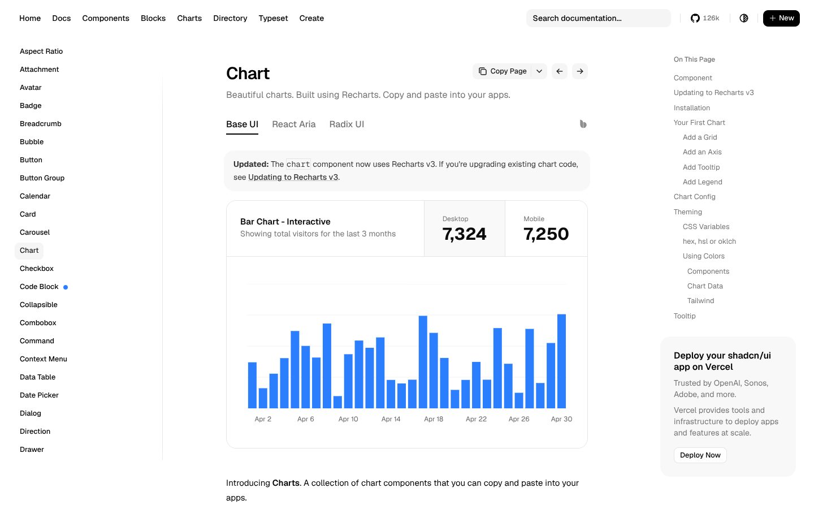Focus the Search documentation field
The height and width of the screenshot is (509, 814).
point(599,18)
